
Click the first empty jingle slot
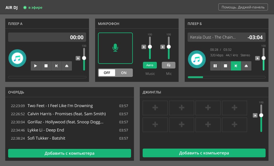coord(155,108)
